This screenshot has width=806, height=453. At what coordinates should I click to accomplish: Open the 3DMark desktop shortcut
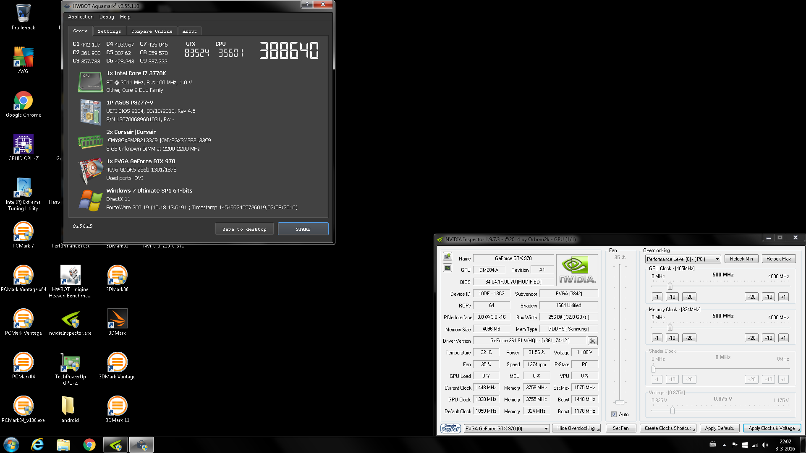[x=117, y=322]
